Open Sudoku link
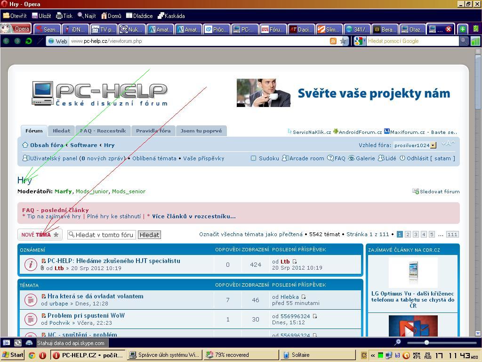 pyautogui.click(x=265, y=158)
